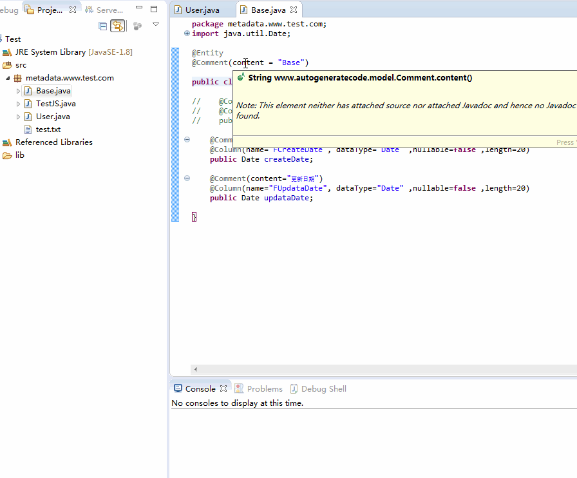577x478 pixels.
Task: Open the Project Explorer view menu
Action: tap(155, 23)
